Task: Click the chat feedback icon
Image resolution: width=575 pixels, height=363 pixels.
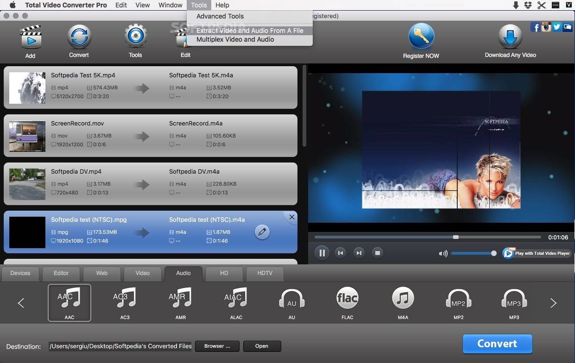Action: tap(568, 27)
